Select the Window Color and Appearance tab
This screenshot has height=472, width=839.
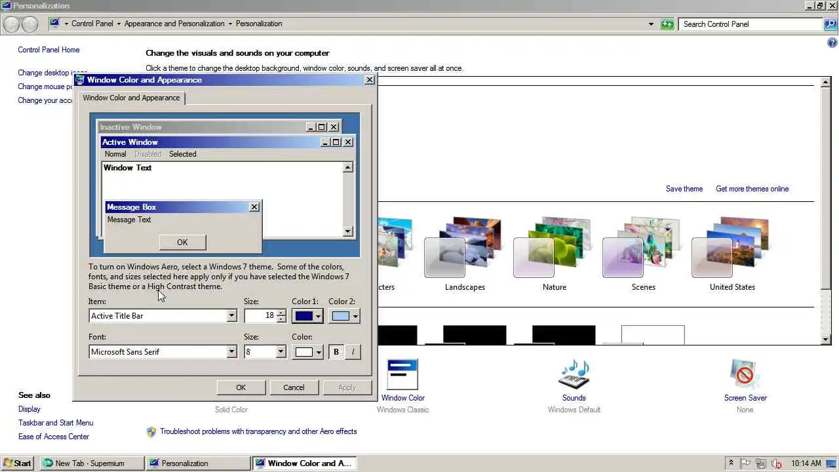(x=131, y=98)
